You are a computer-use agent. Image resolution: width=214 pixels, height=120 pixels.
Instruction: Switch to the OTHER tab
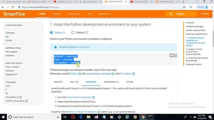(130, 82)
